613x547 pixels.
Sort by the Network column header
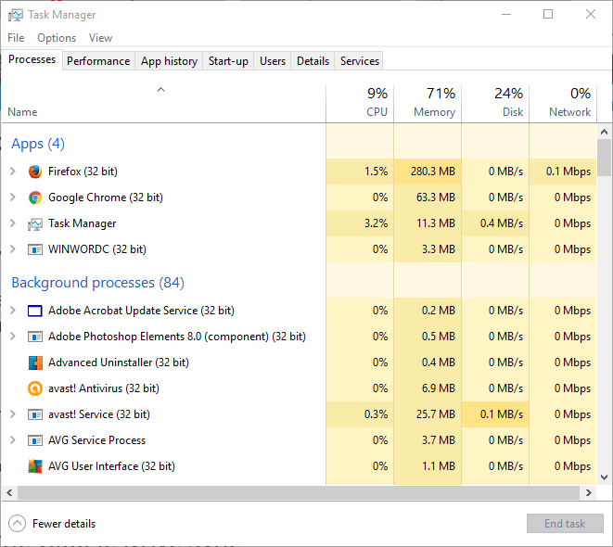point(563,104)
